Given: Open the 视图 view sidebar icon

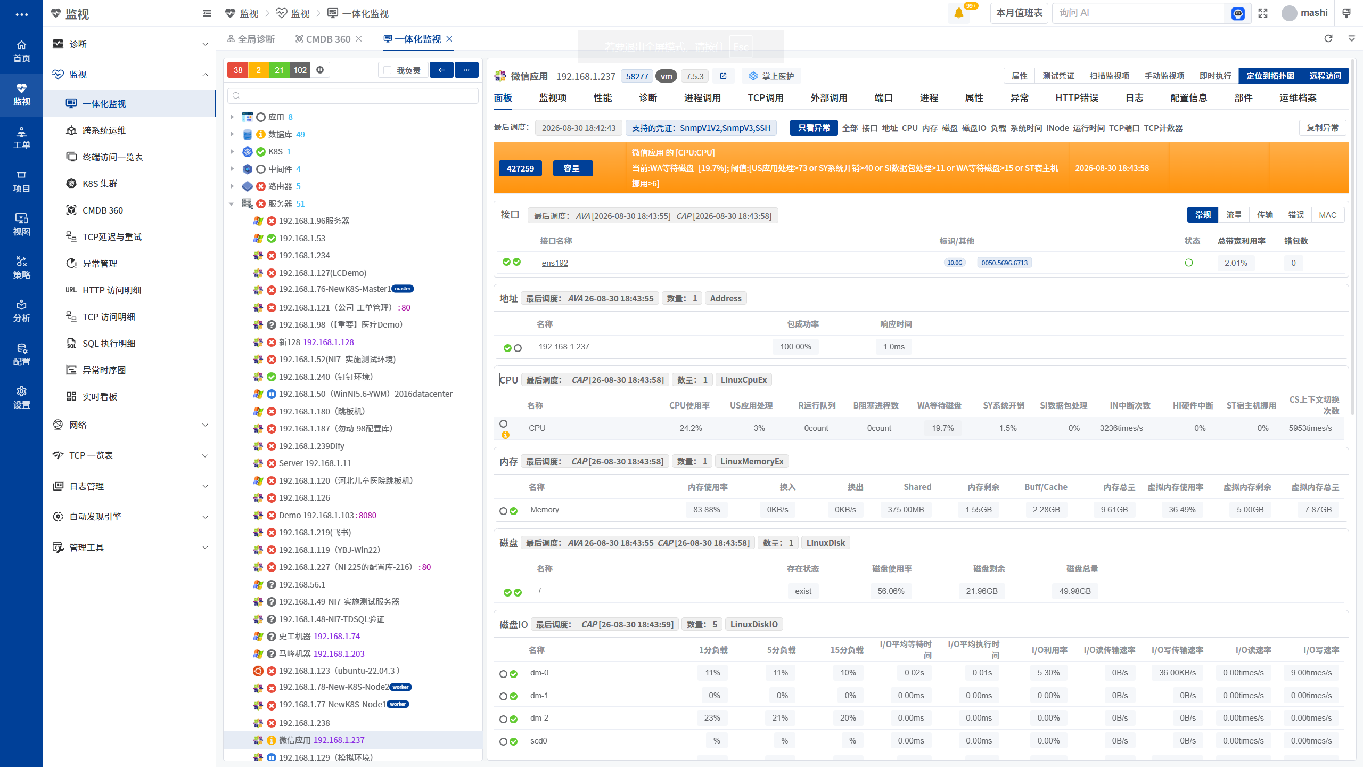Looking at the screenshot, I should pos(21,225).
